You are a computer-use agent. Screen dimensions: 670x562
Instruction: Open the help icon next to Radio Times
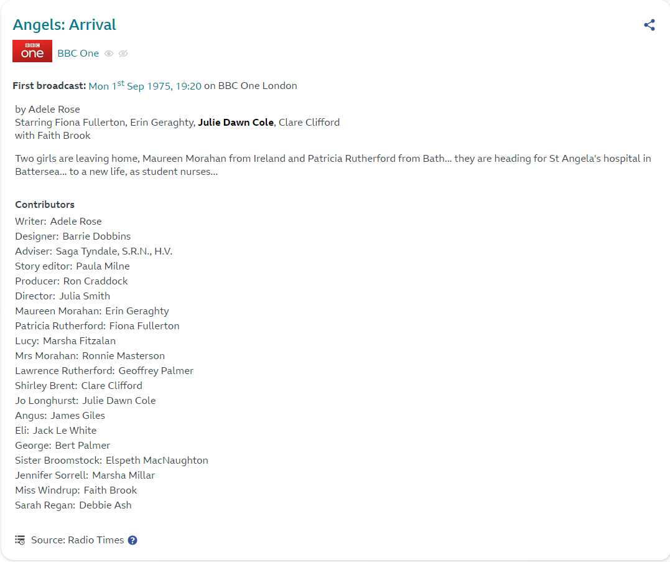click(x=133, y=540)
